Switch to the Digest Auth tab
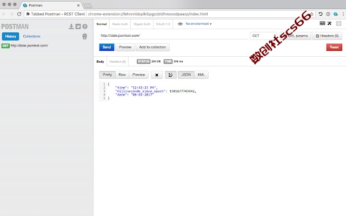346x216 pixels. click(142, 24)
